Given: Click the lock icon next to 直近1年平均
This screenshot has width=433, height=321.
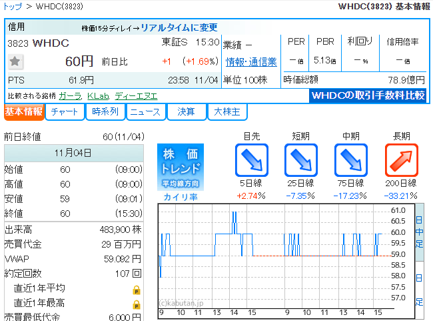Looking at the screenshot, I should tap(137, 290).
